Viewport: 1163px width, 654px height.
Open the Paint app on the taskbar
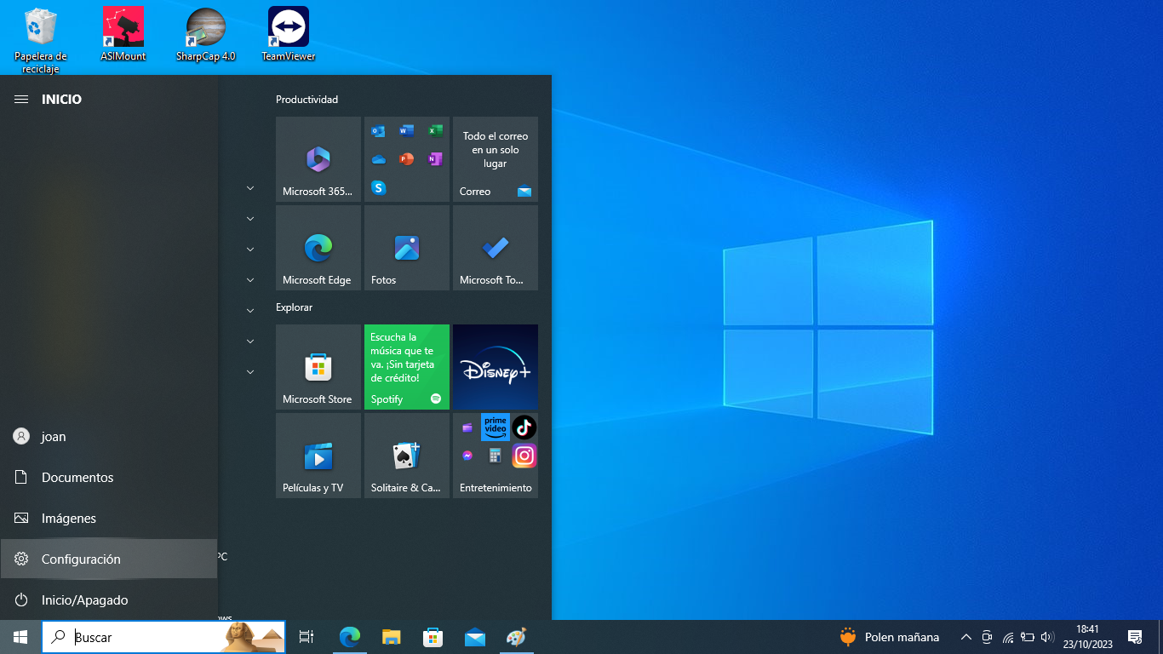tap(517, 637)
